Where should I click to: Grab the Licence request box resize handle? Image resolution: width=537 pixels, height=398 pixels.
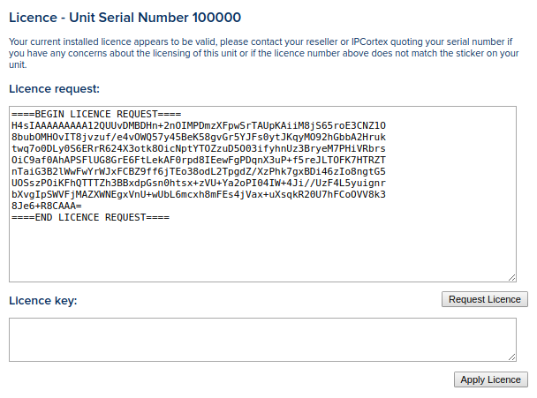click(512, 278)
